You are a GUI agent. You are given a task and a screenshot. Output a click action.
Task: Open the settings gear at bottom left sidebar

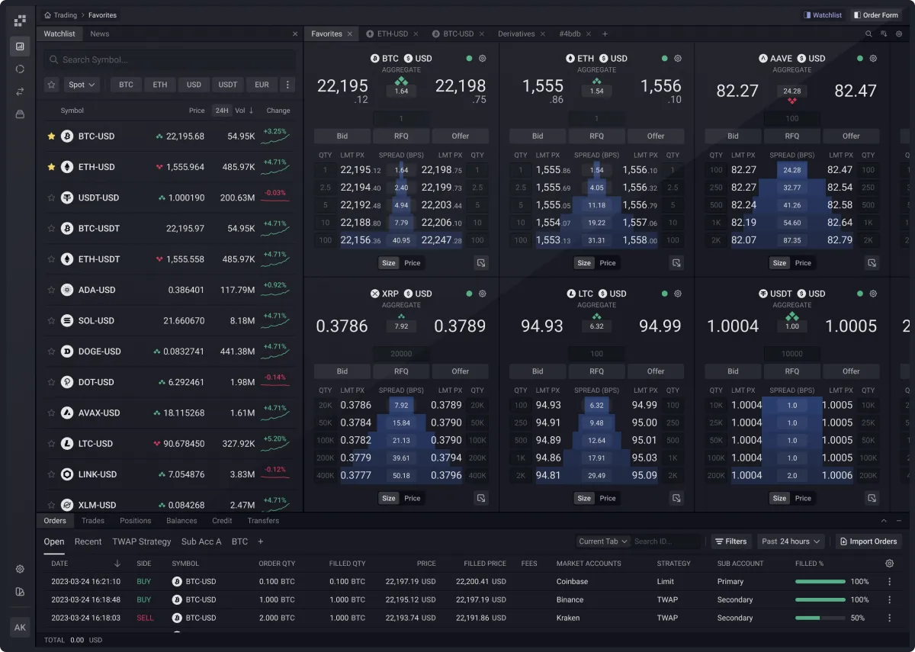(20, 569)
